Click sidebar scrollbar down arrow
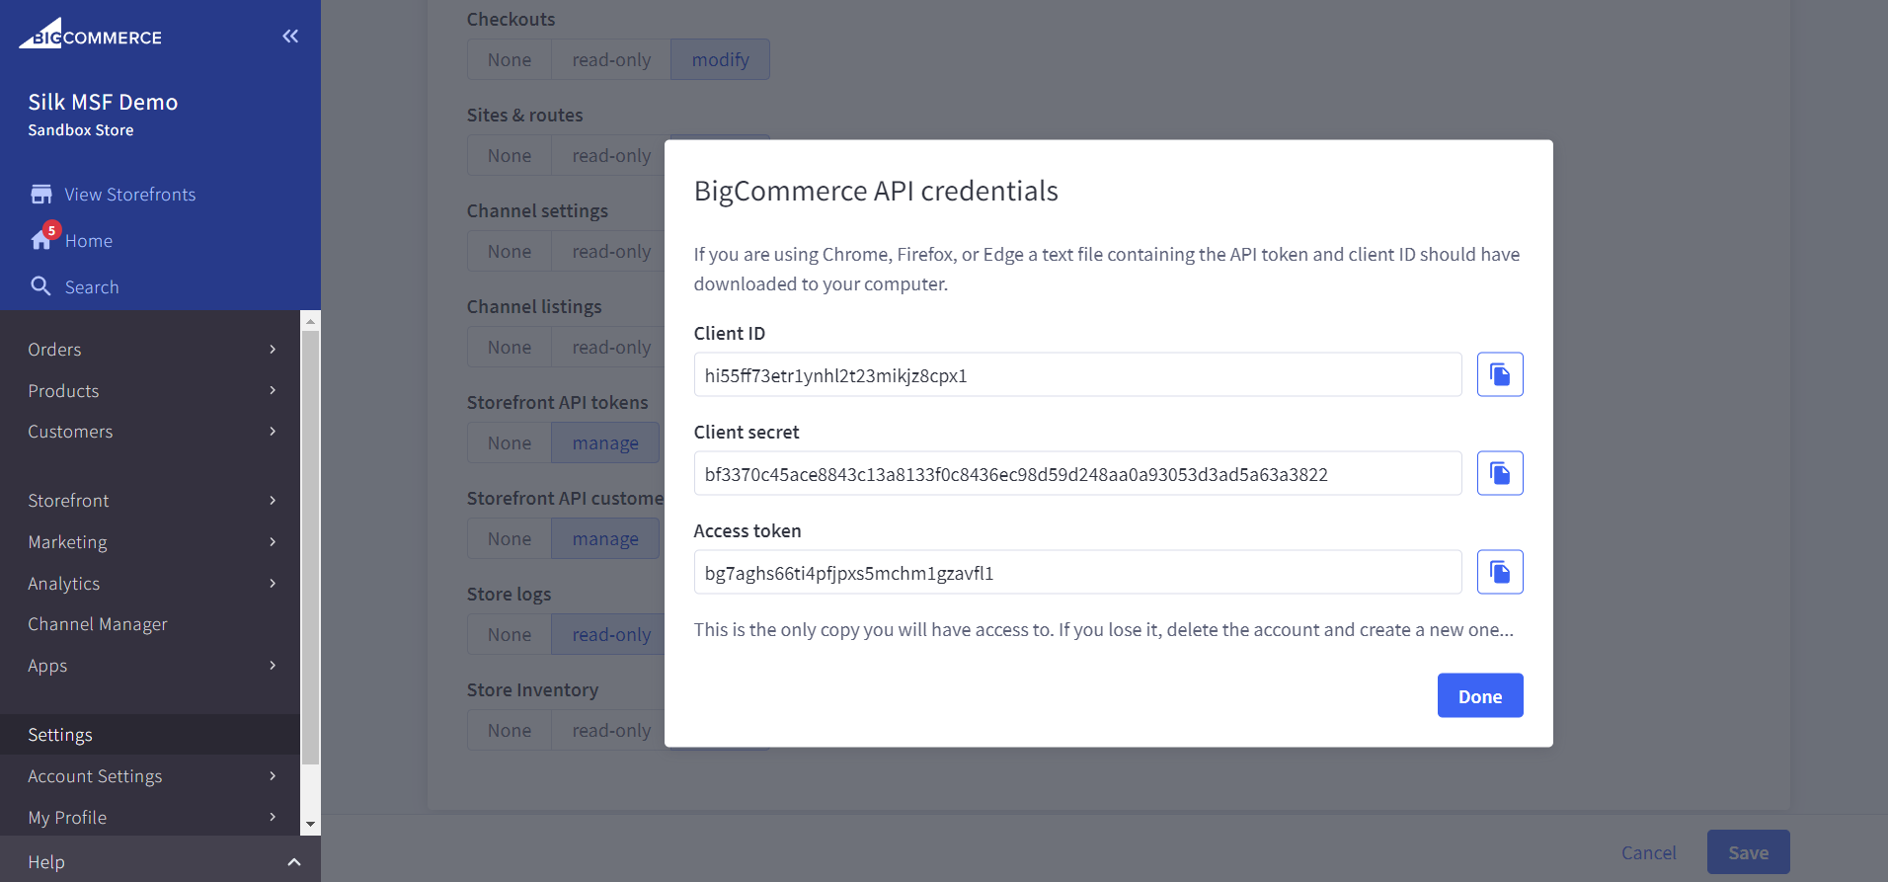 pyautogui.click(x=310, y=825)
